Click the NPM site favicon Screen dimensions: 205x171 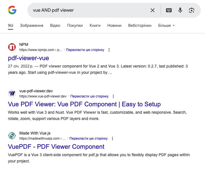12,47
